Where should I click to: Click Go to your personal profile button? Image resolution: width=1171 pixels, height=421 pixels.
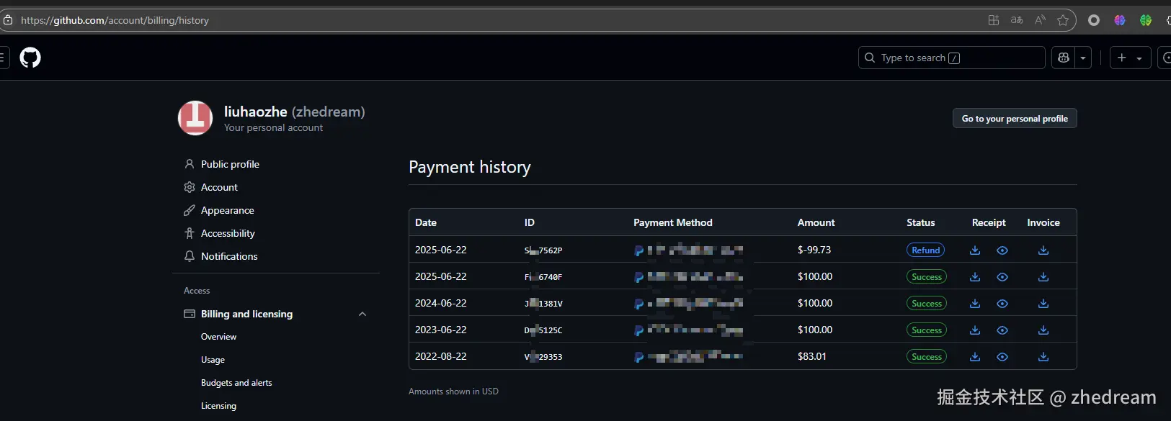point(1014,119)
